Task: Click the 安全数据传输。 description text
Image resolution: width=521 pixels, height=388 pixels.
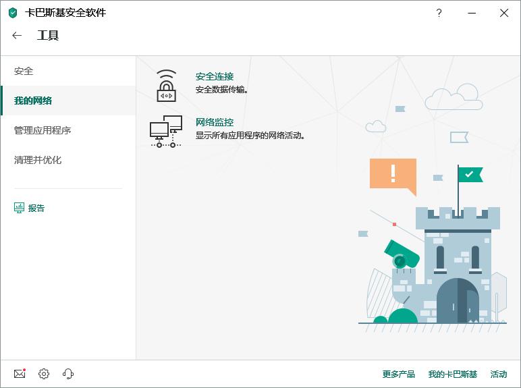Action: 221,90
